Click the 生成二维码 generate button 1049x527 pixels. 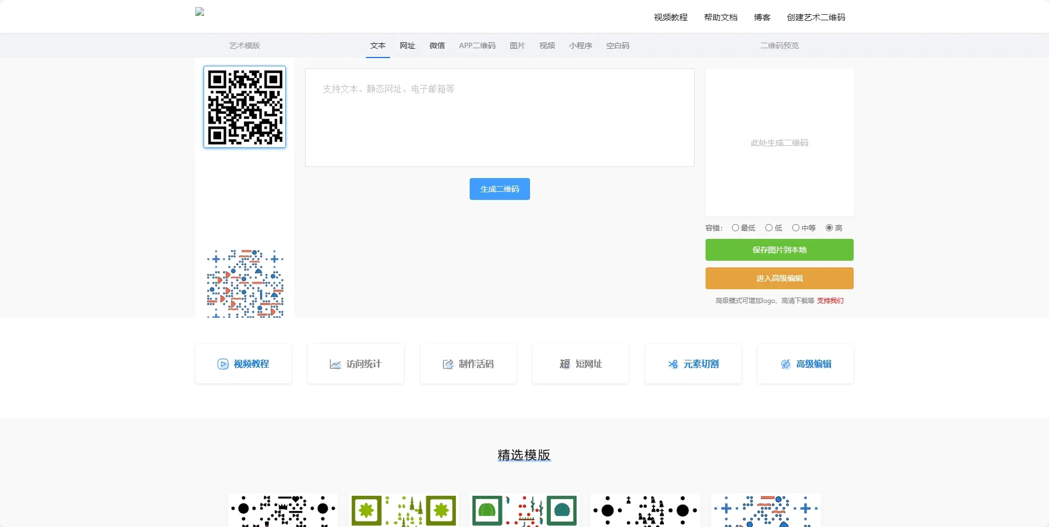[x=499, y=188]
